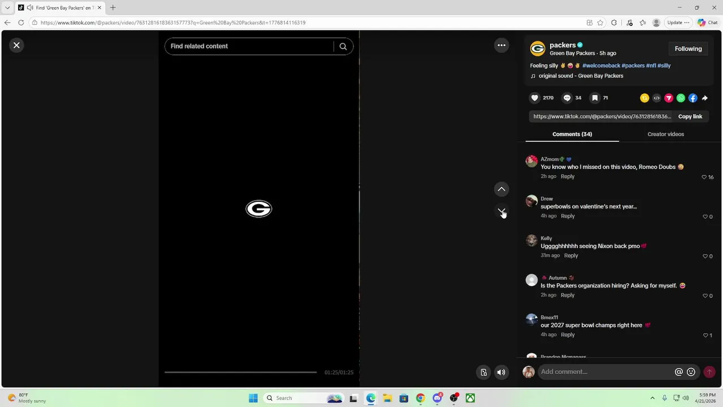Toggle video mute with the speaker icon
Screen dimensions: 723x407
pyautogui.click(x=501, y=373)
